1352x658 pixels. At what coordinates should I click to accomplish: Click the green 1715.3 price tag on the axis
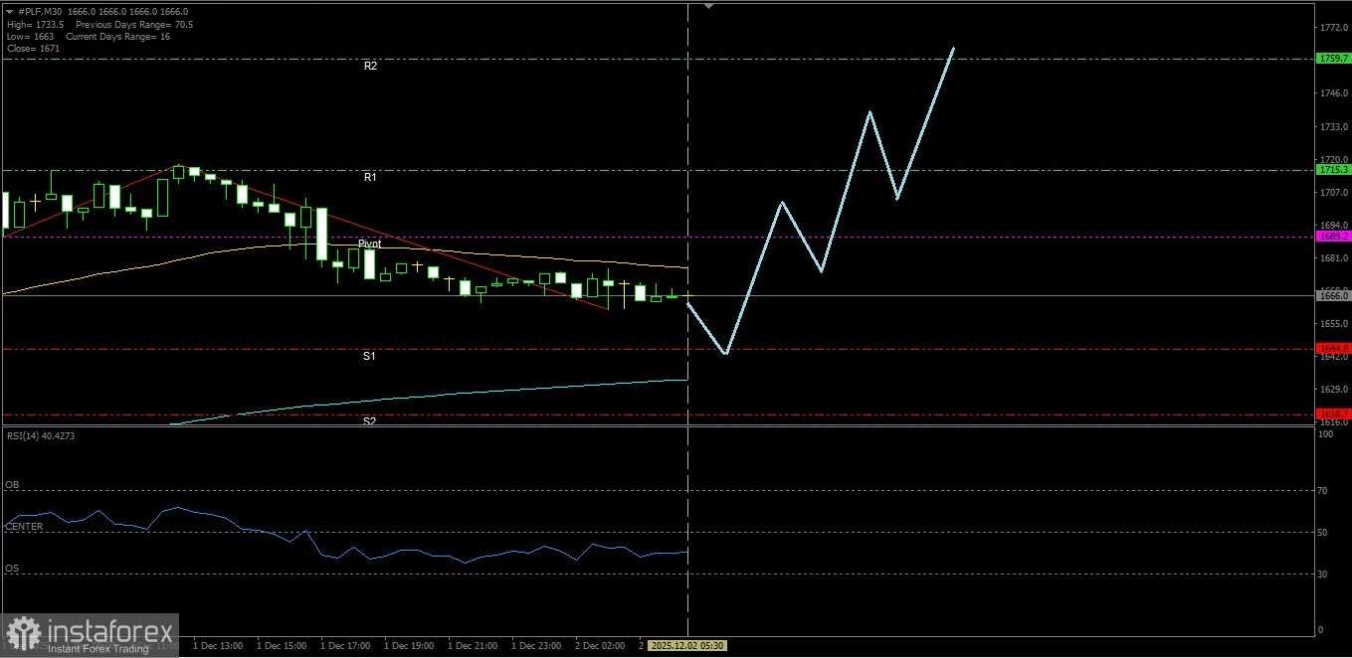[1332, 170]
